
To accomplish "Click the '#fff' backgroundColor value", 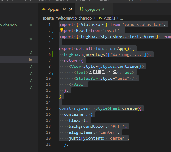I will click(x=117, y=126).
